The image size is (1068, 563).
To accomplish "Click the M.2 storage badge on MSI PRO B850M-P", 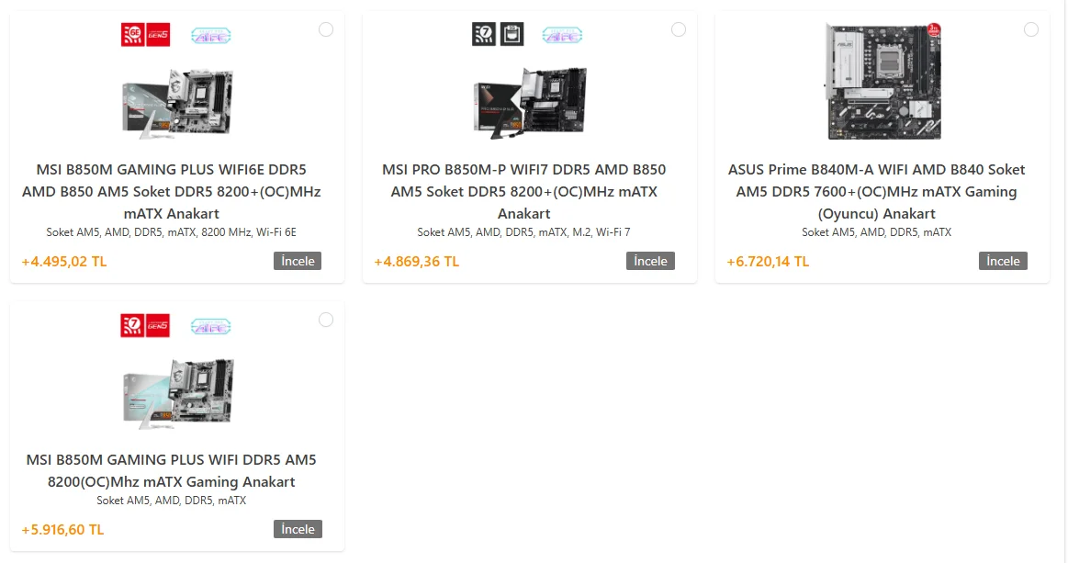I will pos(512,34).
